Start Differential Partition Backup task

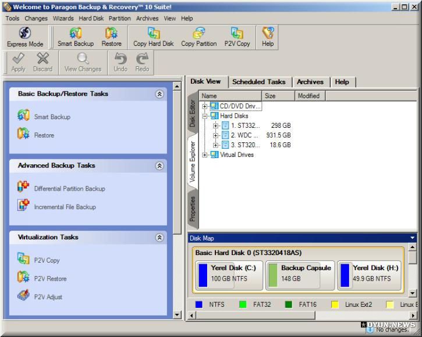pos(61,188)
